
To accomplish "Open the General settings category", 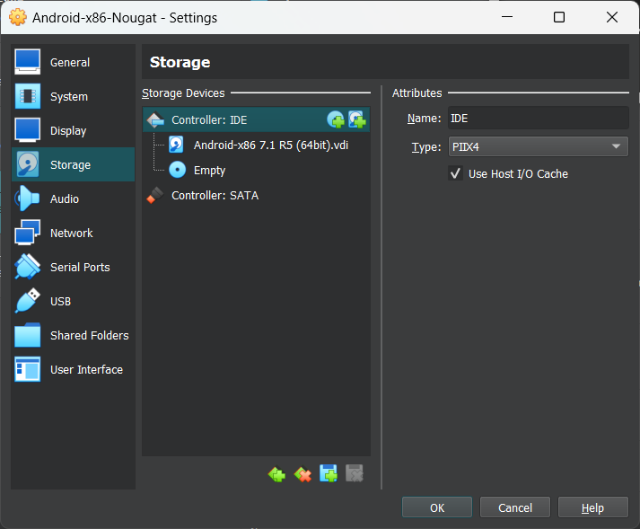I will (x=73, y=63).
